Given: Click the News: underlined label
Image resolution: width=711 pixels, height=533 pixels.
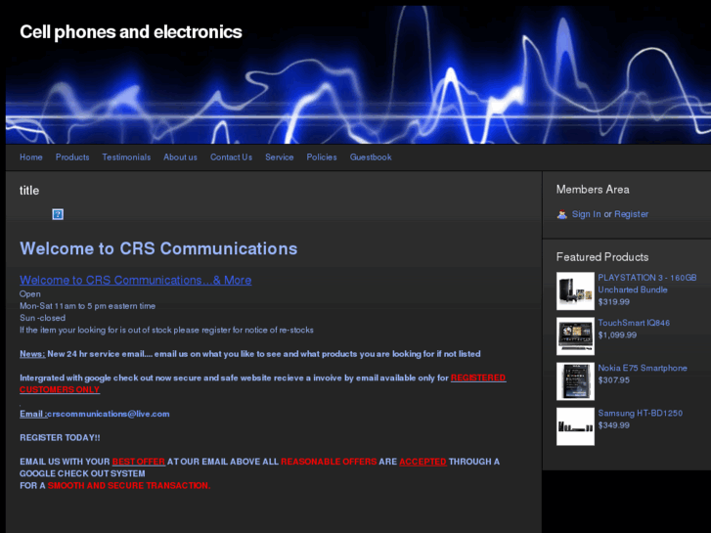Looking at the screenshot, I should [32, 354].
